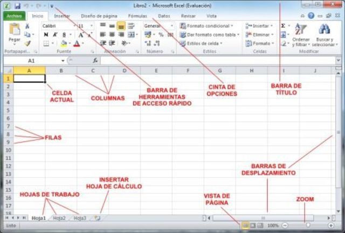Click the increase decimal icon
Viewport: 345px width, 233px height.
tap(148, 43)
